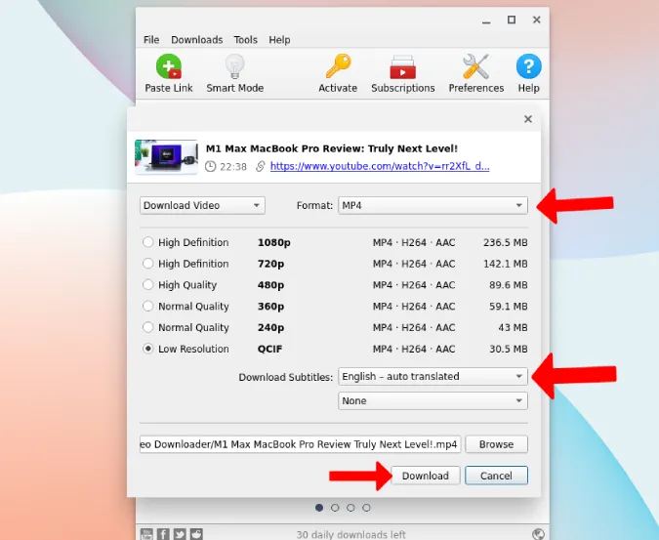The image size is (659, 540).
Task: Select Normal Quality 360p option
Action: pos(147,306)
